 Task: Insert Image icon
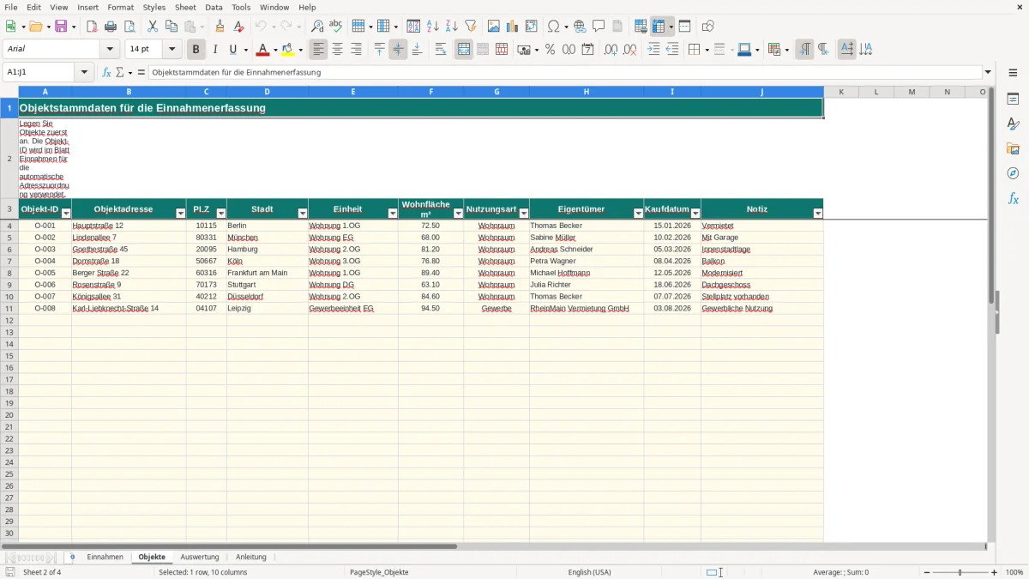pyautogui.click(x=494, y=27)
